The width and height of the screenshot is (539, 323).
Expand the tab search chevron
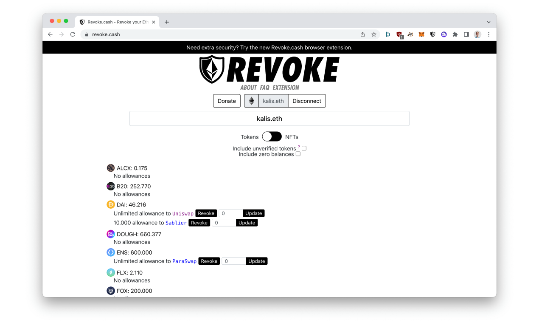[x=488, y=22]
